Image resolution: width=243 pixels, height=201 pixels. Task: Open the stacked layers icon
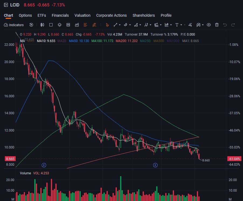(60, 25)
